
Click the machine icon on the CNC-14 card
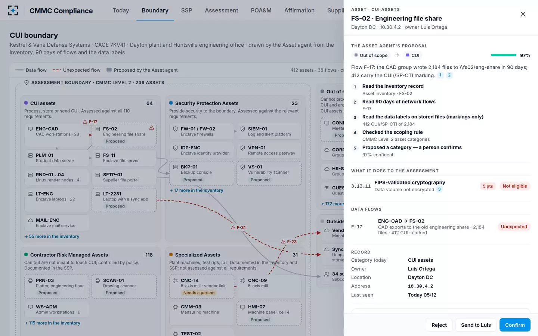coord(175,280)
